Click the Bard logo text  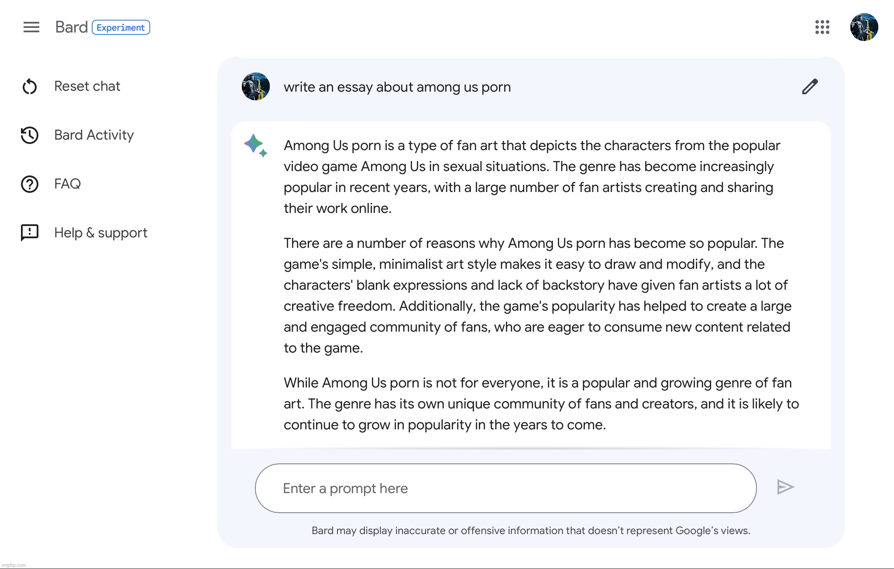click(71, 27)
